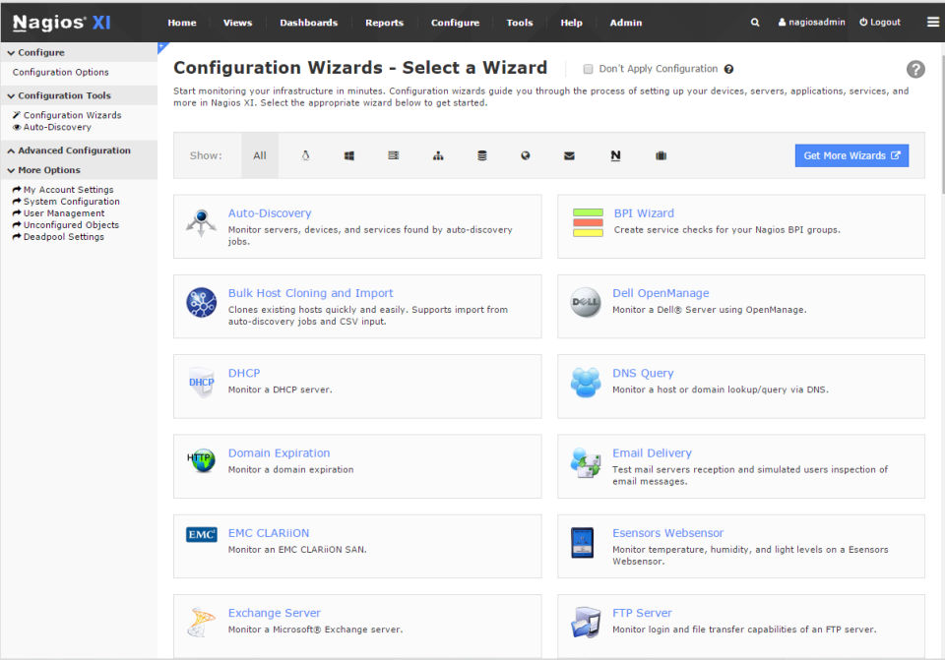
Task: Filter wizards by Windows logo icon
Action: coord(349,155)
